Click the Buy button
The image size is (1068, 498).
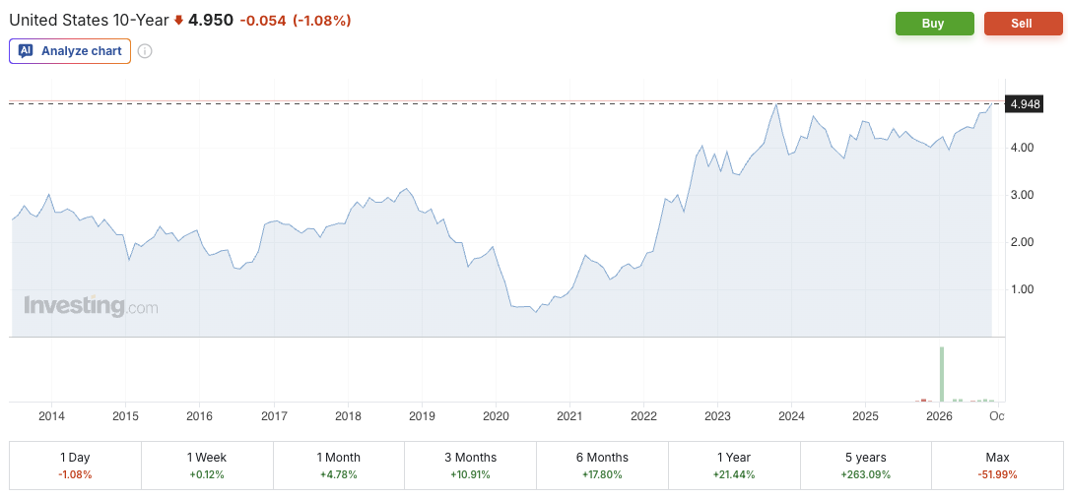pos(934,24)
